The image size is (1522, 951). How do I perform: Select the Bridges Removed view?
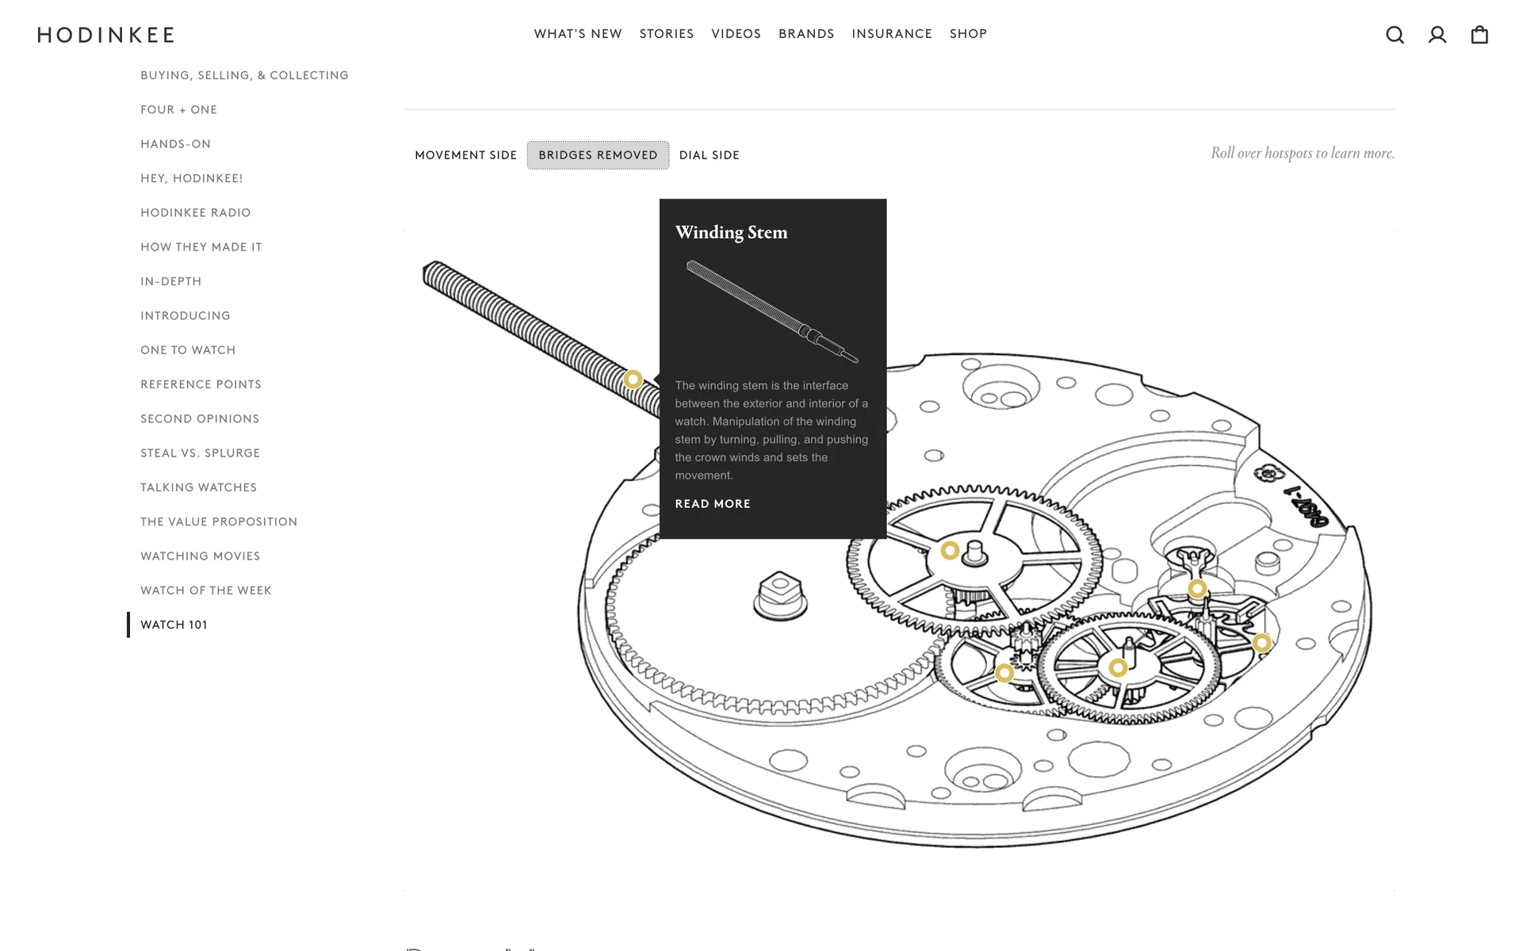pos(598,155)
